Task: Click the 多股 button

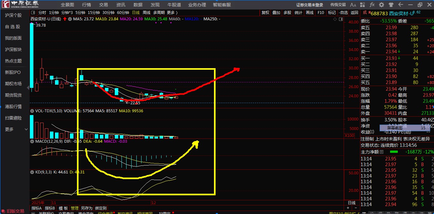Action: pos(287,13)
